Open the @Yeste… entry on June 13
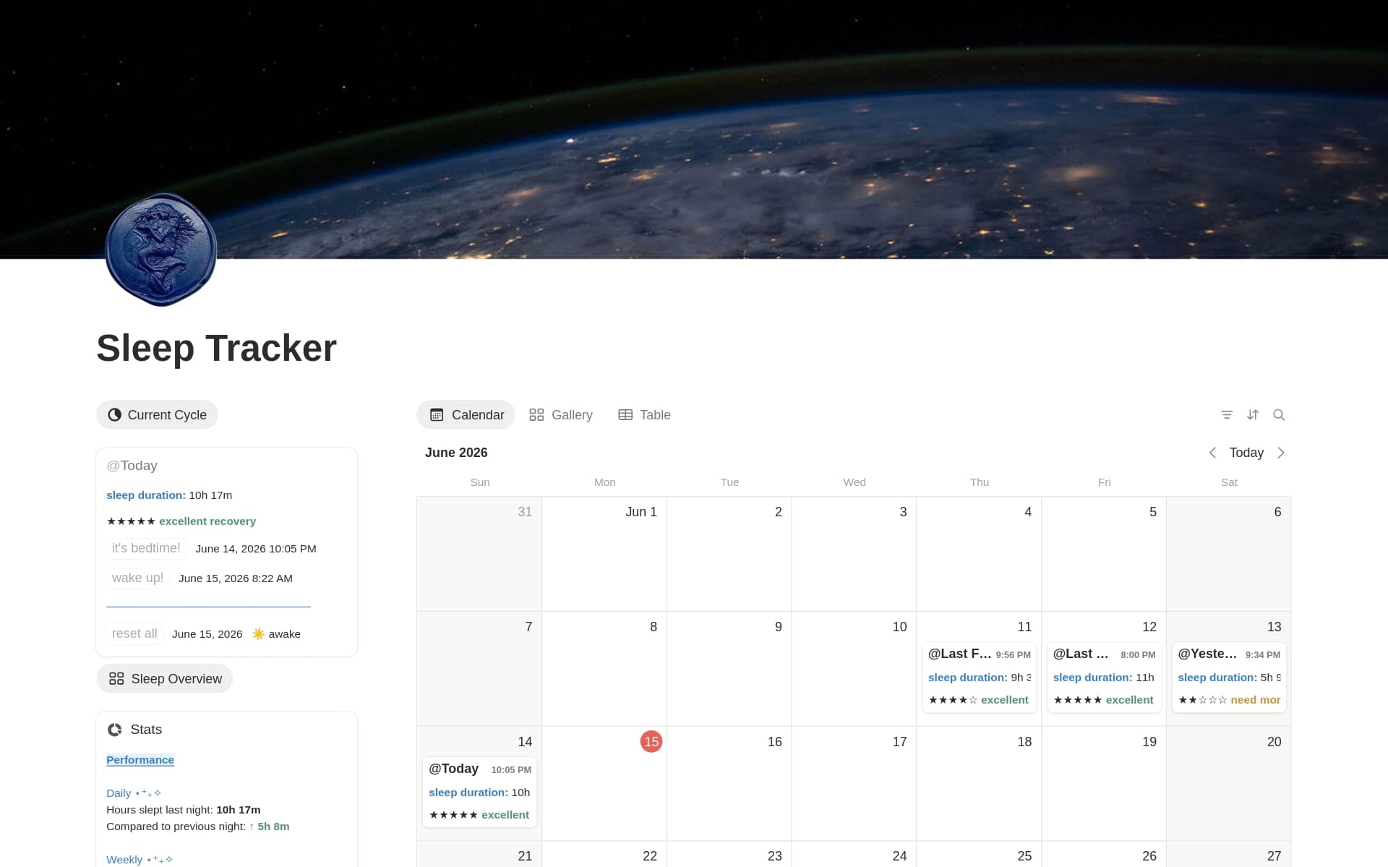The height and width of the screenshot is (867, 1388). [1229, 677]
